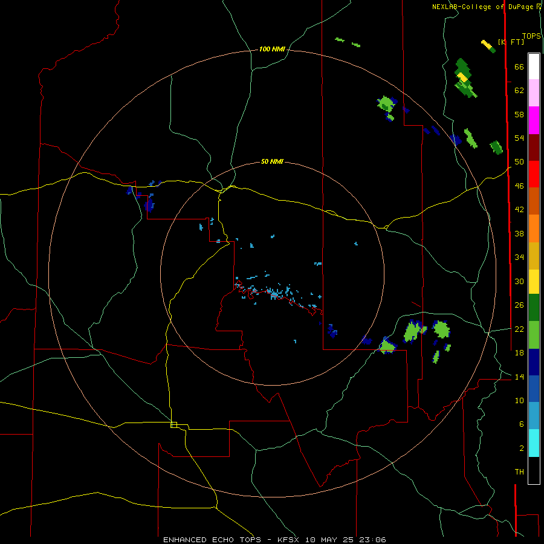Viewport: 544px width, 544px height.
Task: Click the "23:06" timestamp
Action: 371,540
